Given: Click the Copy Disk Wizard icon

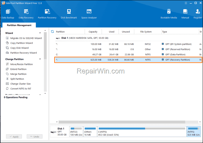Looking at the screenshot, I should [7, 48].
